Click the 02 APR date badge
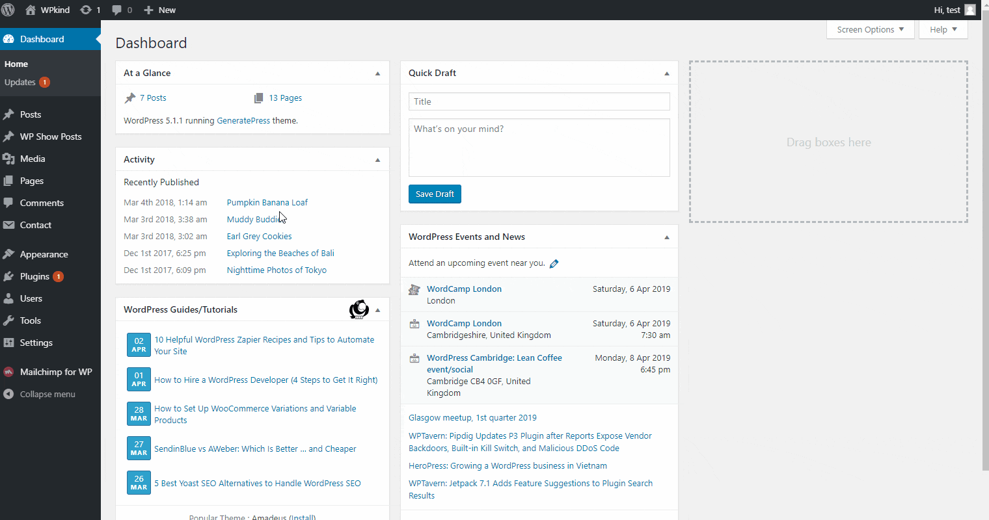Image resolution: width=989 pixels, height=520 pixels. (139, 345)
